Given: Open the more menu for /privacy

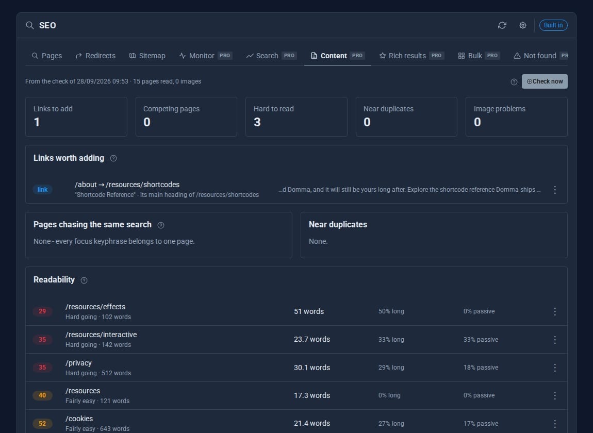Looking at the screenshot, I should 554,368.
